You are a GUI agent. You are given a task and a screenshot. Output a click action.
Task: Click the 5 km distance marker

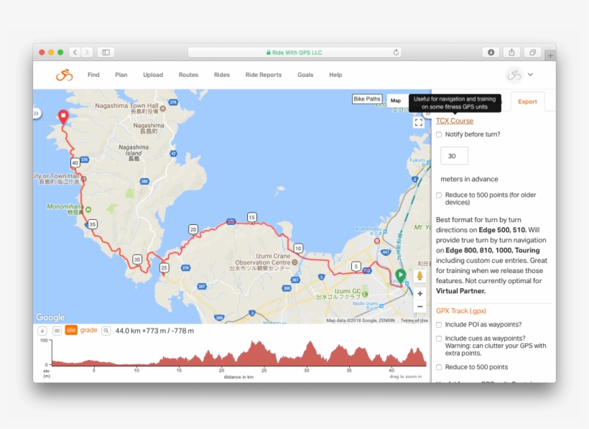356,267
